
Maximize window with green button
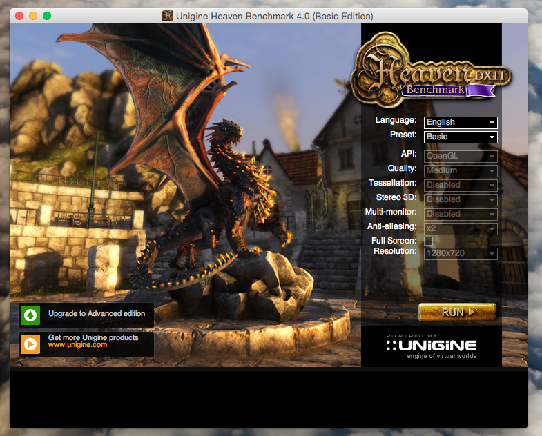(x=47, y=16)
